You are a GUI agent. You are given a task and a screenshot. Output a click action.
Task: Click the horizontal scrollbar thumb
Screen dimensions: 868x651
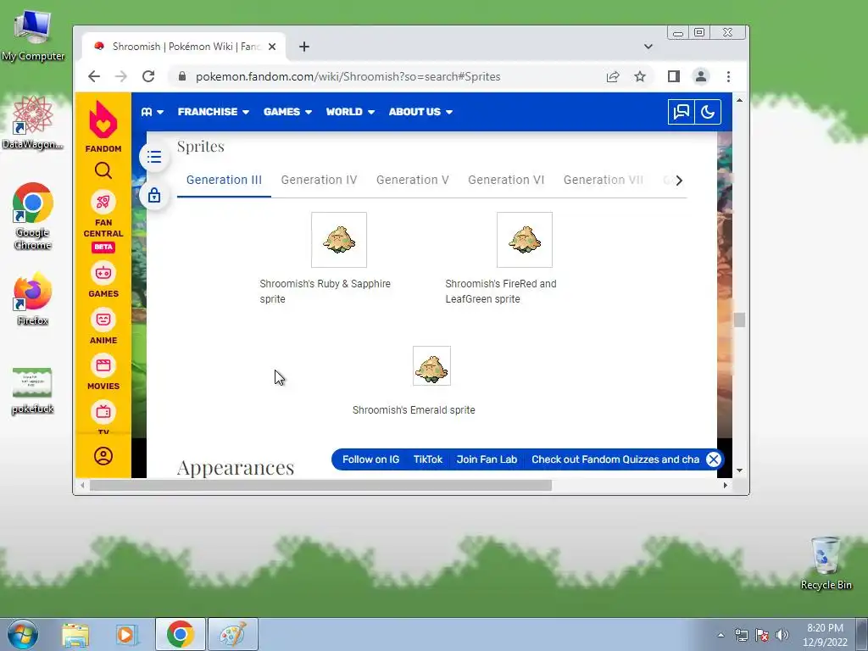click(320, 486)
